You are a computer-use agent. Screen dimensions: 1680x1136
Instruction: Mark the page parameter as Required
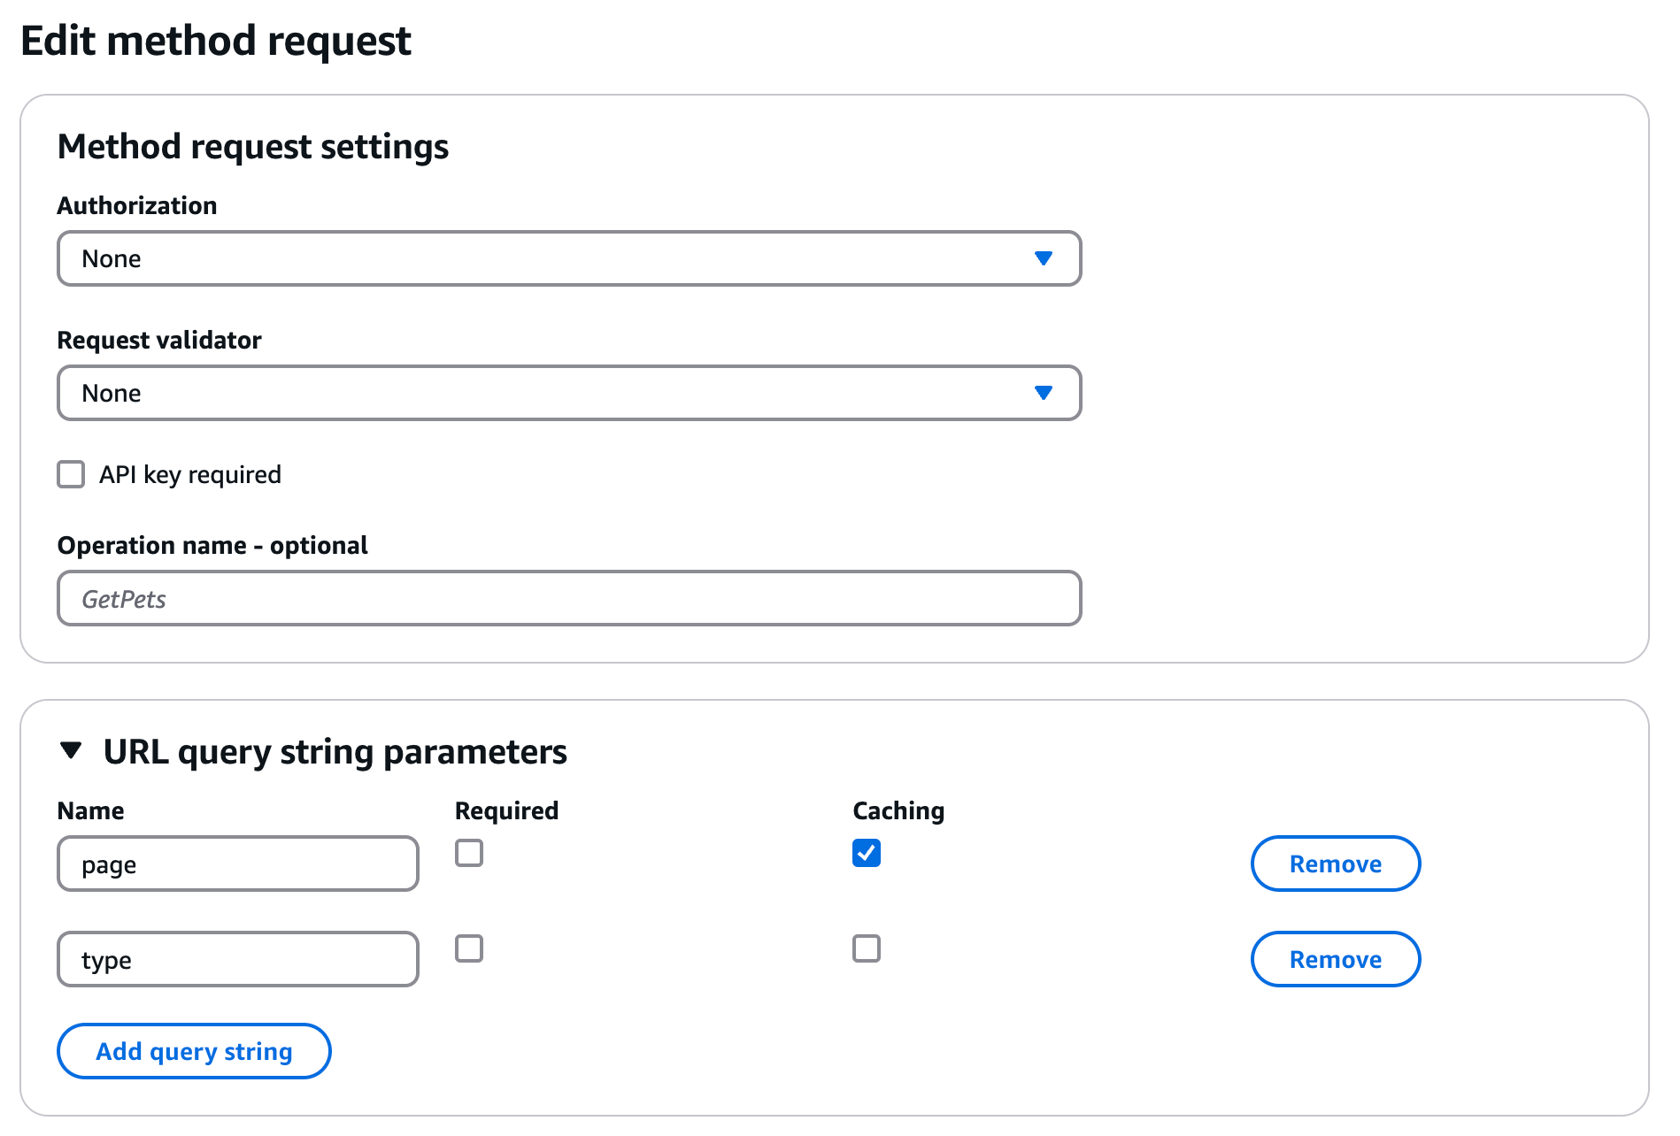point(469,853)
